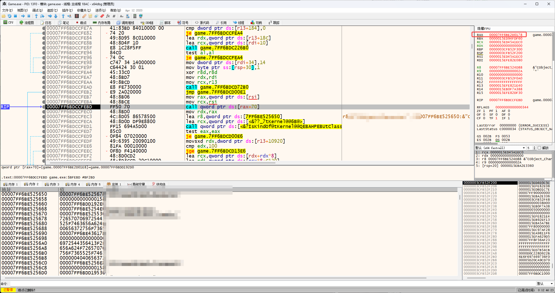Image resolution: width=555 pixels, height=293 pixels.
Task: Click in the 命令 command input field
Action: [259, 284]
